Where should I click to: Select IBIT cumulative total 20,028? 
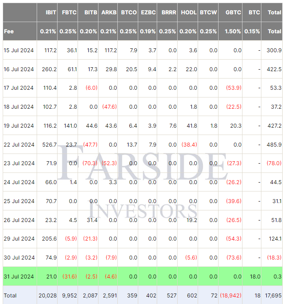coord(47,295)
